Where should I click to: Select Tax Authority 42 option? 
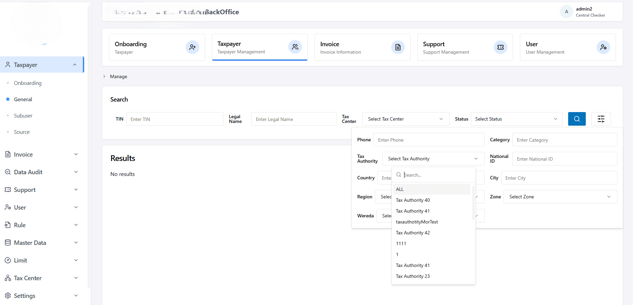click(x=432, y=233)
